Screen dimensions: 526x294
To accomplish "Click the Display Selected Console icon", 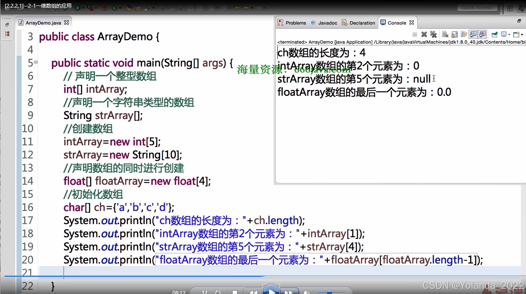I will [504, 35].
